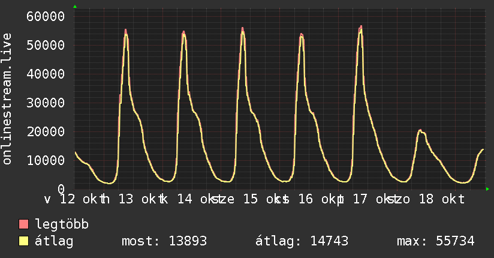Click the 'most: 13893' current value
Image resolution: width=494 pixels, height=258 pixels.
[164, 242]
